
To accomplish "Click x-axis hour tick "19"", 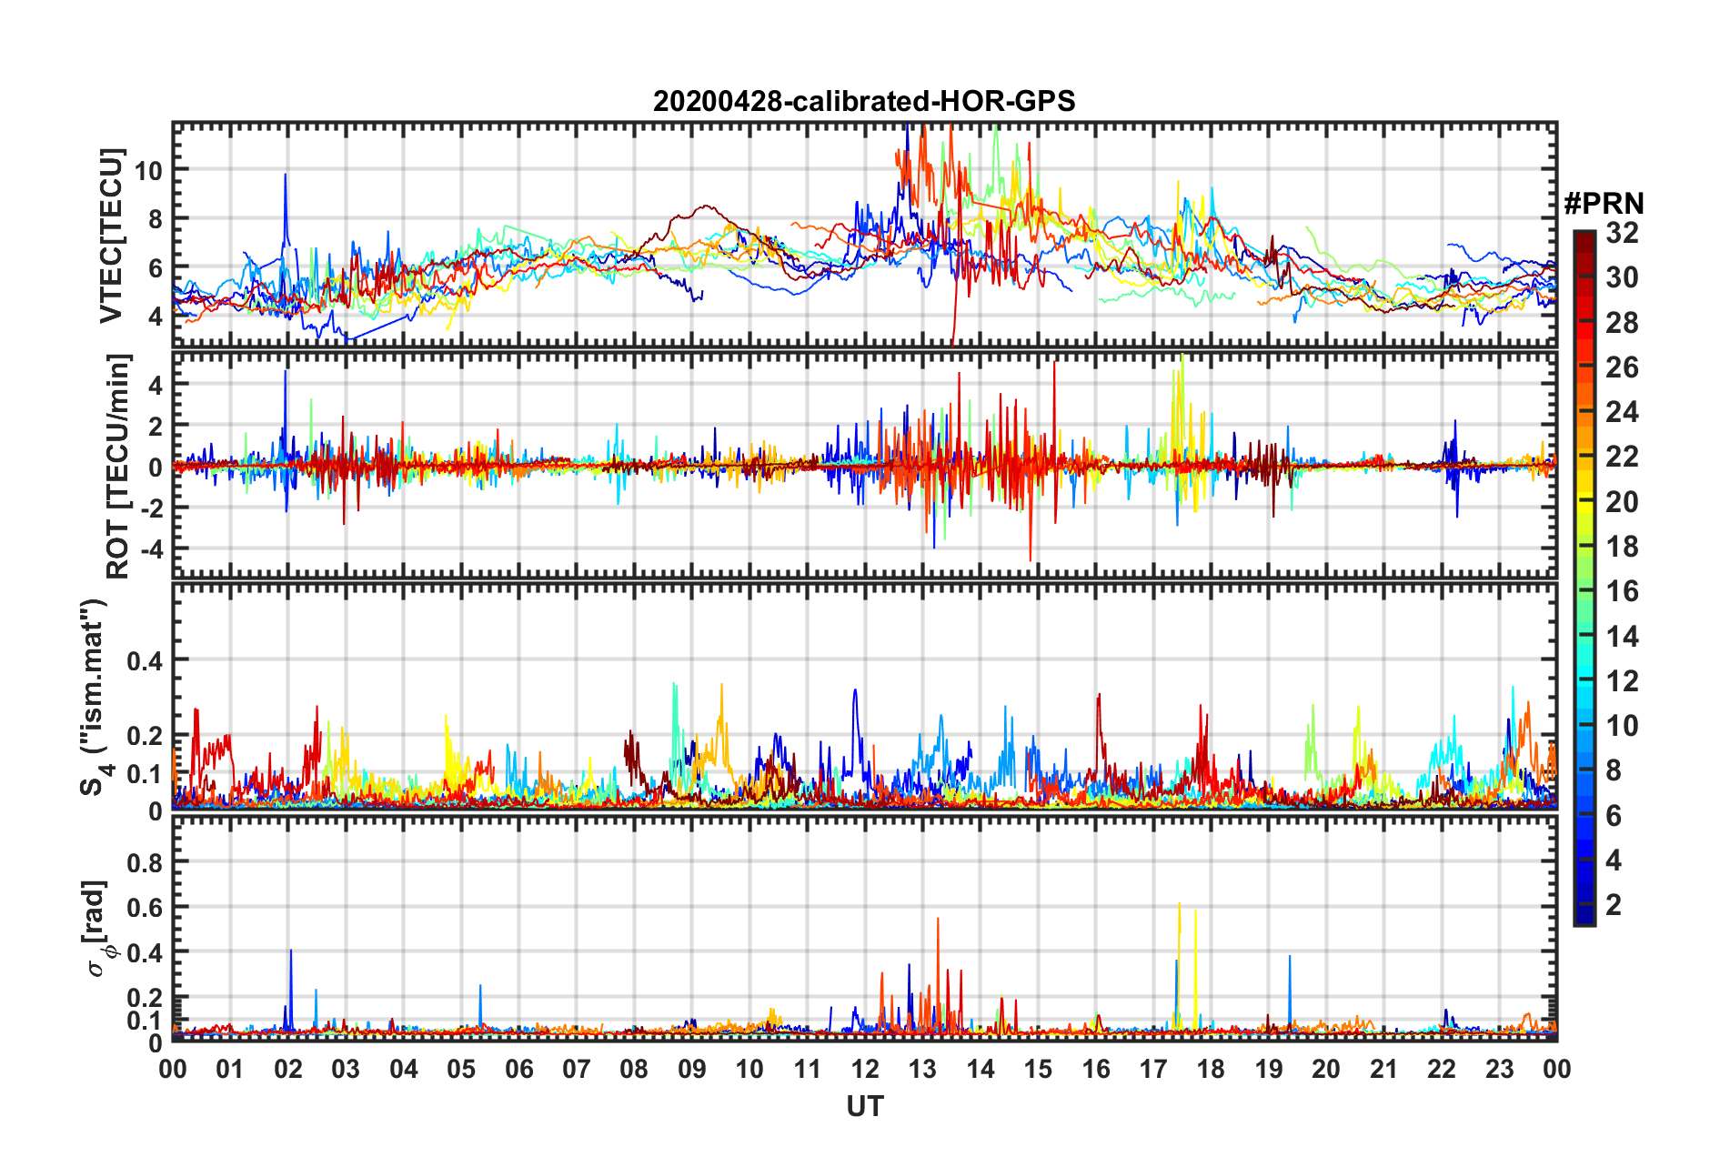I will click(1269, 1069).
